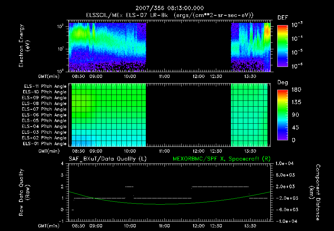This screenshot has height=231, width=334.
Task: Click GMT(min) label under electron spectrogram
Action: tap(49, 76)
